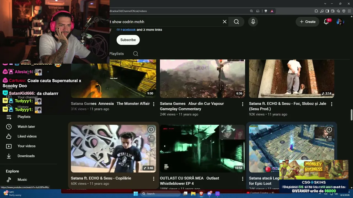Open the Discord taskbar icon
Screen dimensions: 353x198
pos(209,194)
